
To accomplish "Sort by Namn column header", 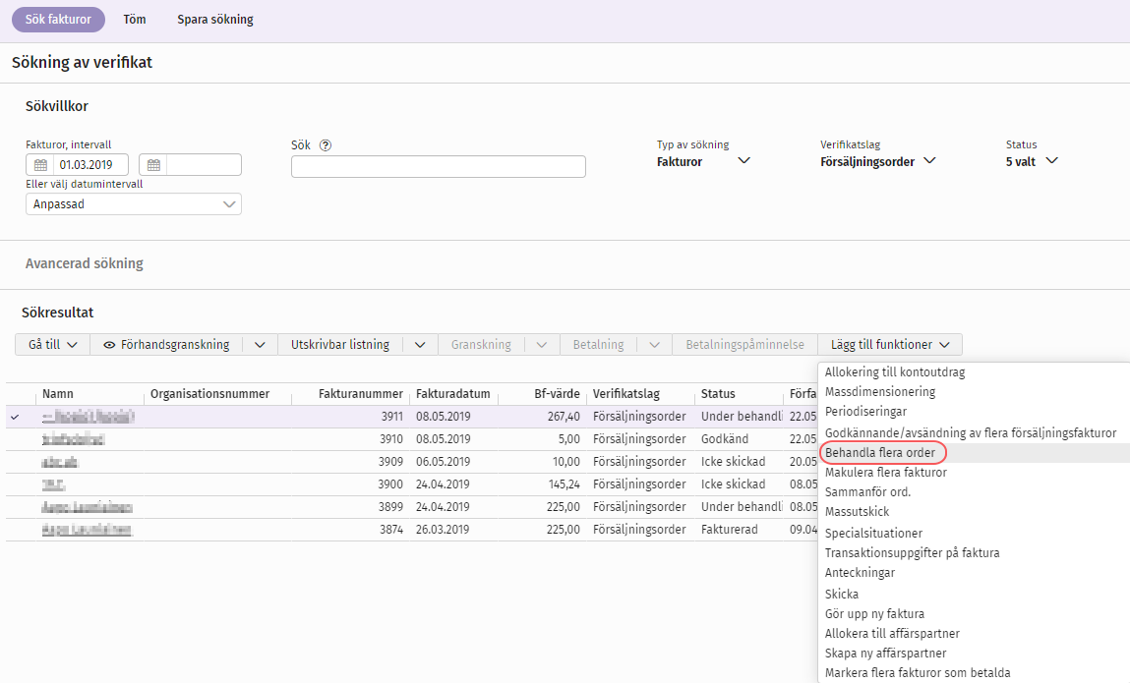I will (58, 394).
